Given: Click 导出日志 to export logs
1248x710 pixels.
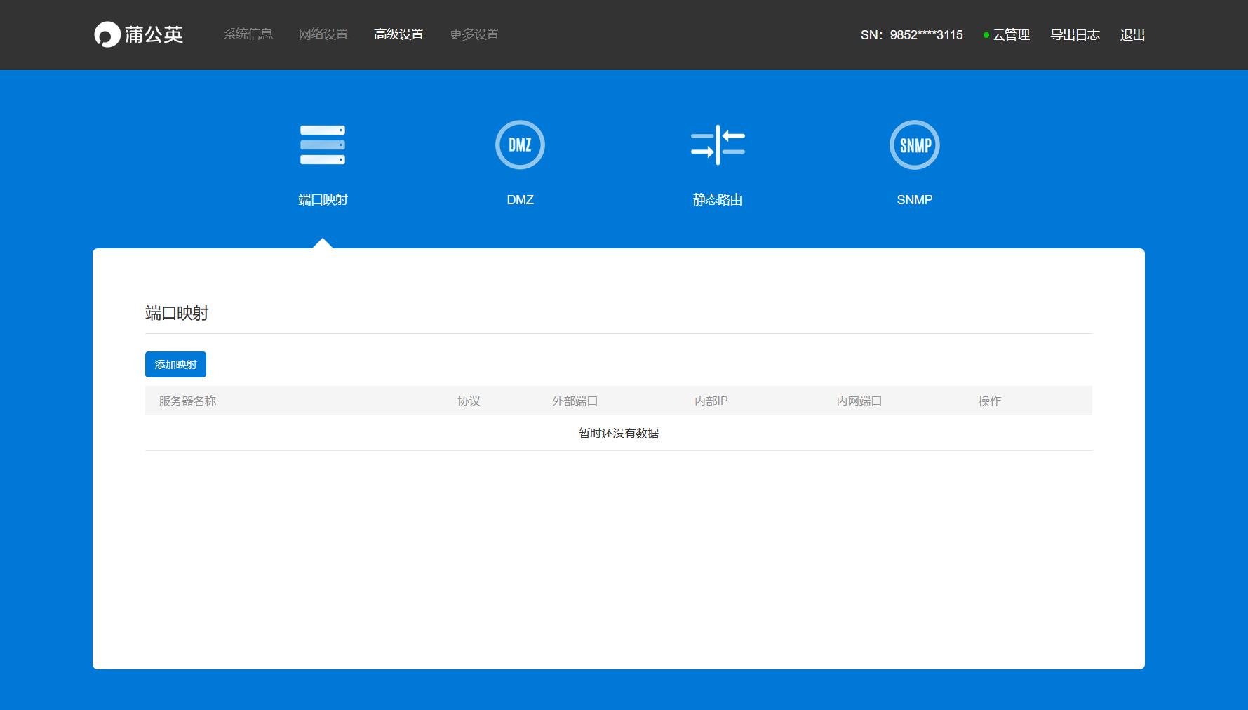Looking at the screenshot, I should coord(1075,35).
